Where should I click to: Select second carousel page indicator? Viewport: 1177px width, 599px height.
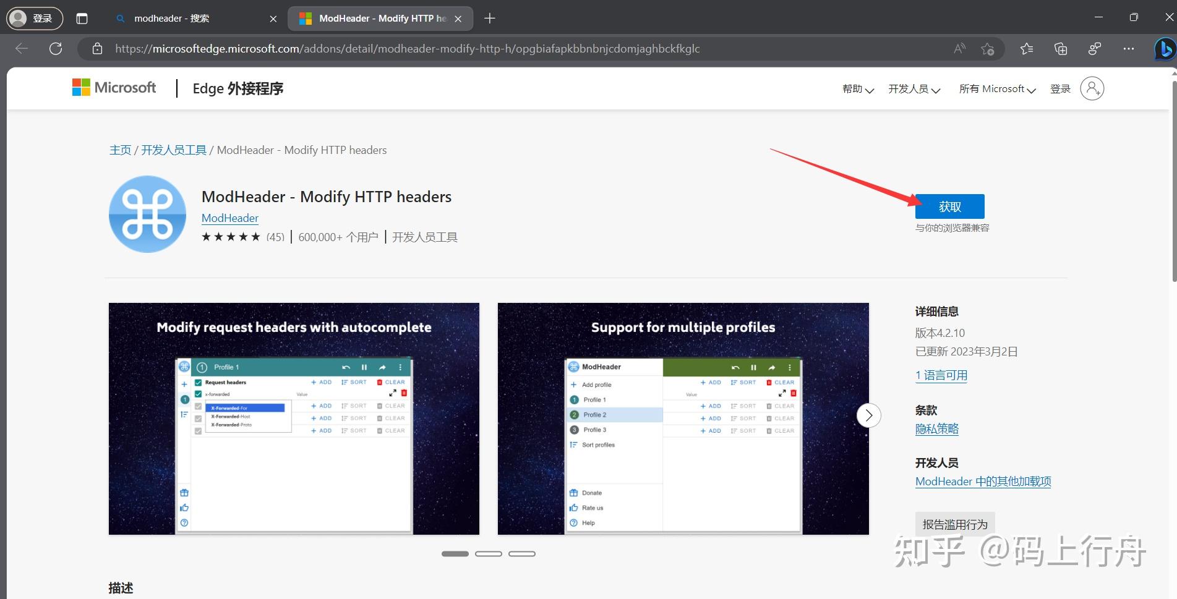click(x=489, y=554)
